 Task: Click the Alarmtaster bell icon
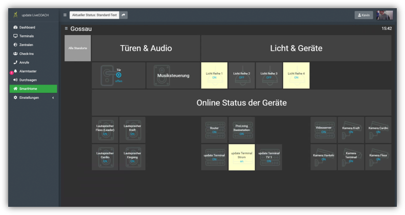coord(15,71)
